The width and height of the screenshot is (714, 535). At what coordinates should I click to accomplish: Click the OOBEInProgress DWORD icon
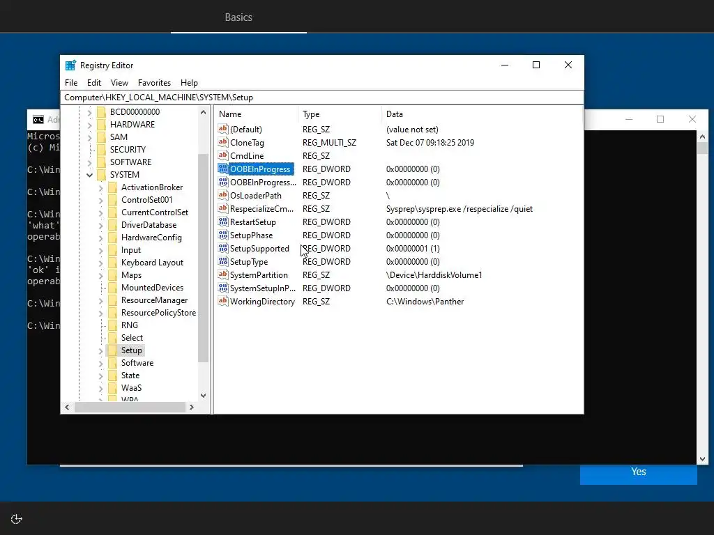(x=222, y=169)
